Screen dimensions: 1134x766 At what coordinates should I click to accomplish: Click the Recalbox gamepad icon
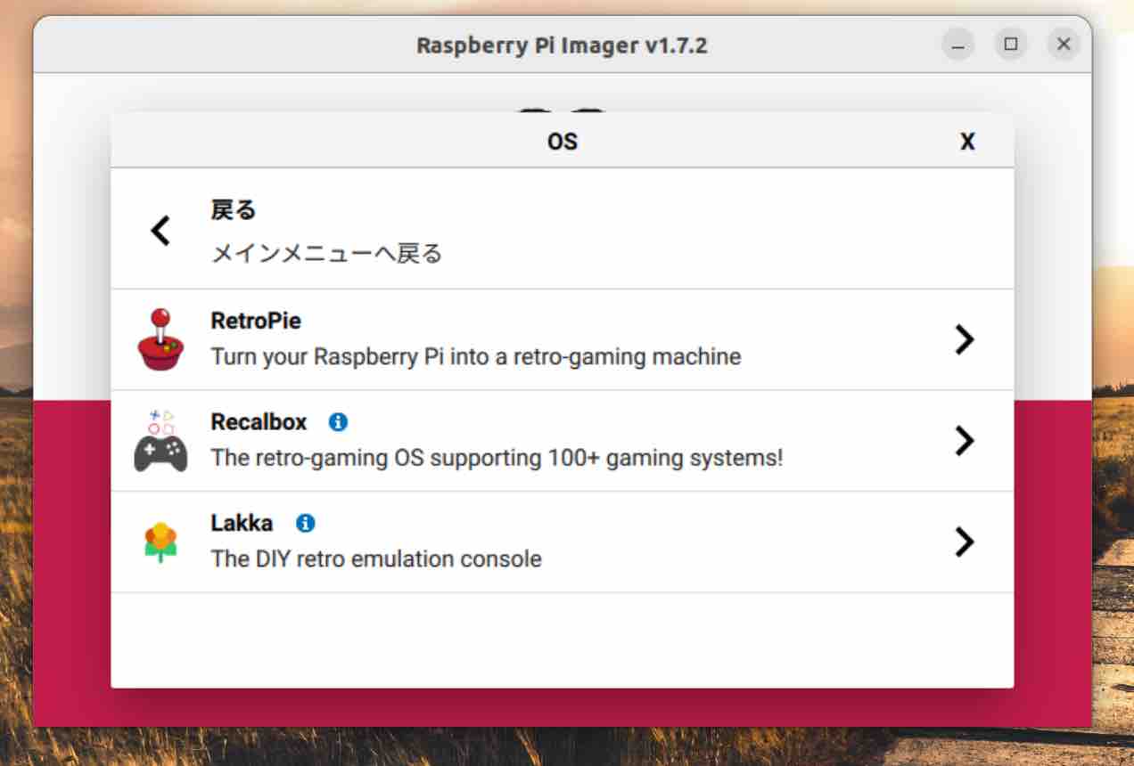160,441
